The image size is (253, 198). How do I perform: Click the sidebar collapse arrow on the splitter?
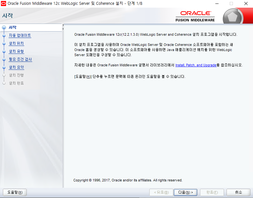[63, 25]
